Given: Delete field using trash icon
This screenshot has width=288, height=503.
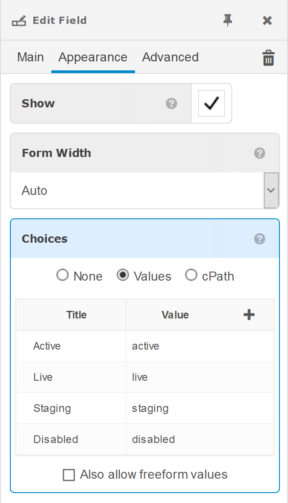Looking at the screenshot, I should (269, 58).
